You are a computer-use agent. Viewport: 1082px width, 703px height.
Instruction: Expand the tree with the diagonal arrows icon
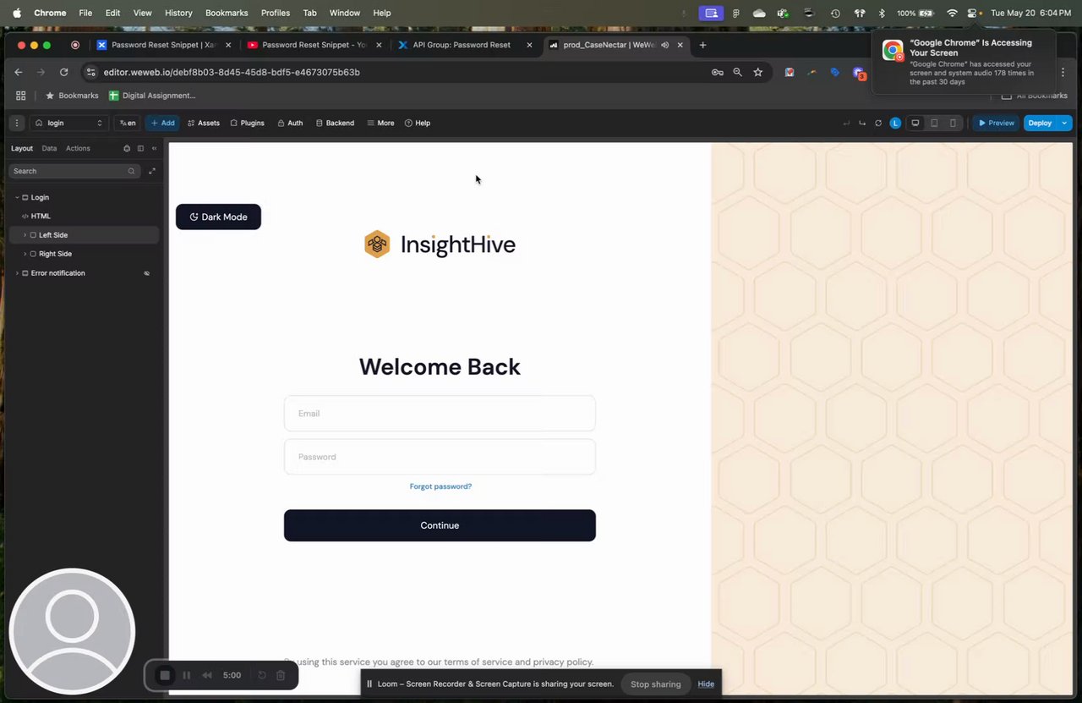[152, 171]
